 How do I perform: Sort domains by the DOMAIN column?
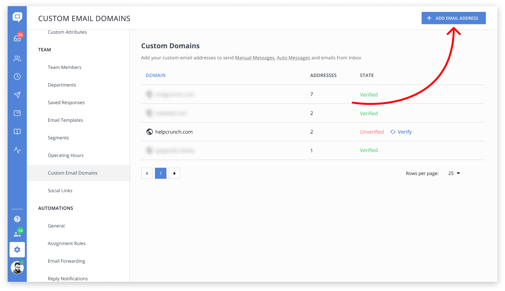155,75
